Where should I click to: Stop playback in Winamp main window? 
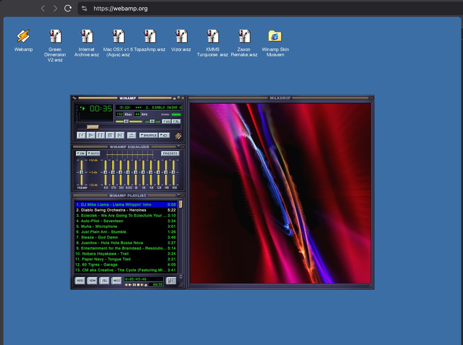click(110, 135)
